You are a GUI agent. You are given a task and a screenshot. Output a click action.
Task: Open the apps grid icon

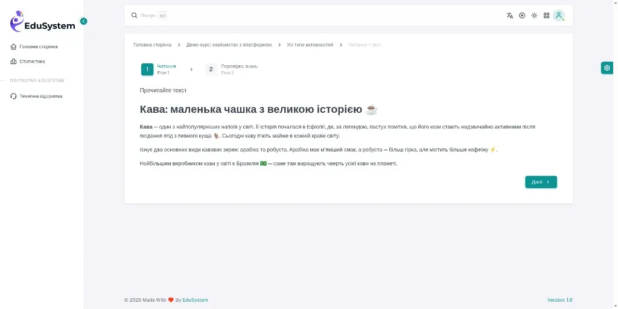point(546,15)
